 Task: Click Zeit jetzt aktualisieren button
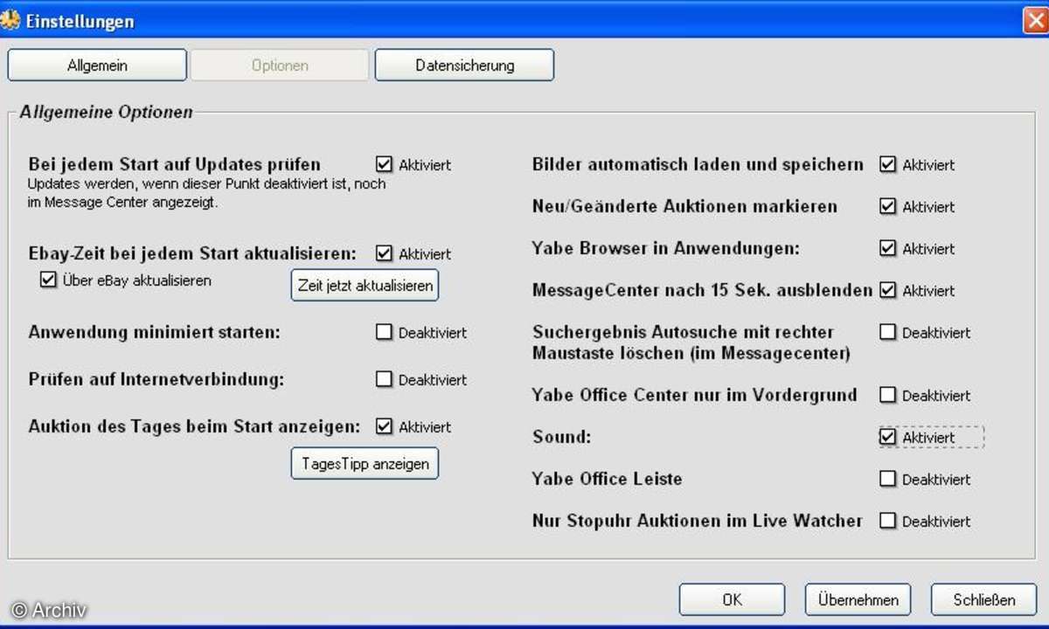tap(365, 286)
